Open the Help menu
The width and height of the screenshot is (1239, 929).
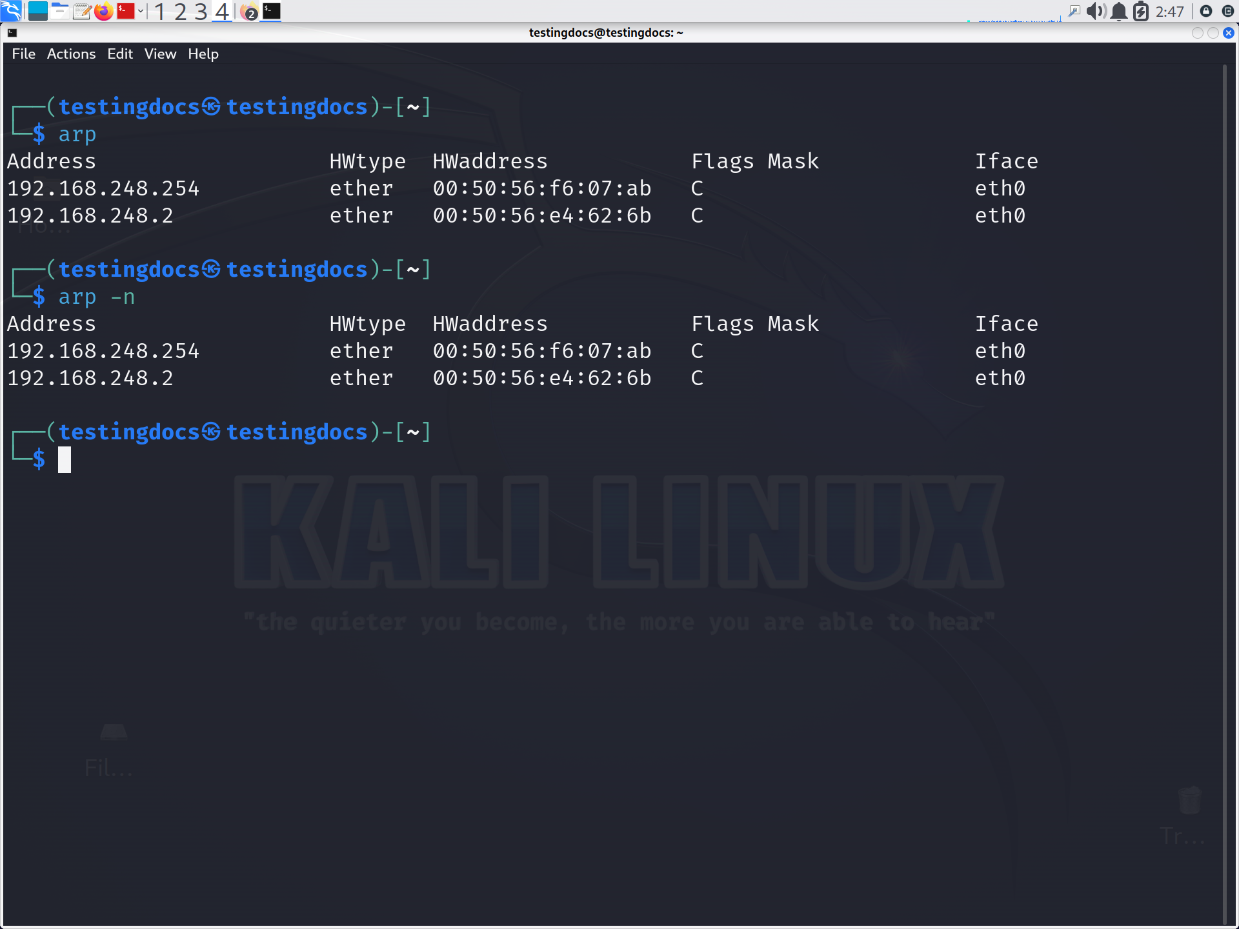tap(203, 54)
